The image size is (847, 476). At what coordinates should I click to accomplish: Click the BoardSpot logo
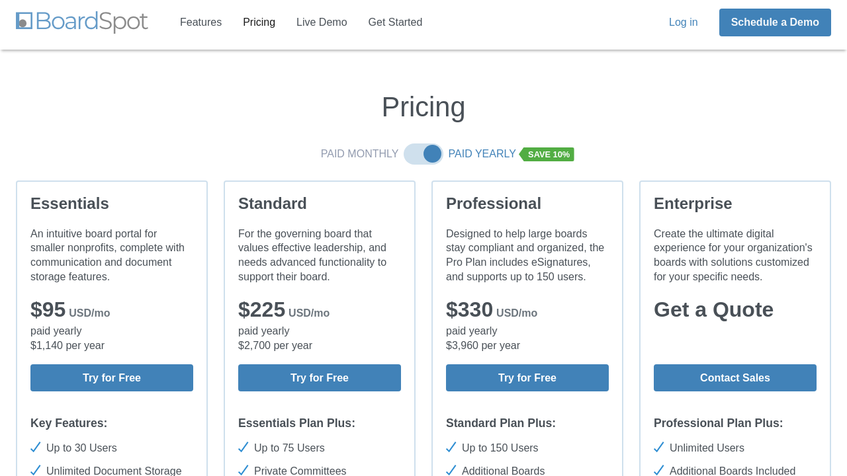[x=81, y=22]
